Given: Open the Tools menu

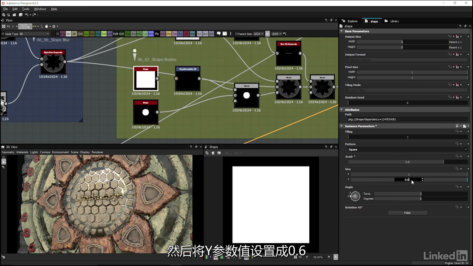Looking at the screenshot, I should [x=25, y=9].
